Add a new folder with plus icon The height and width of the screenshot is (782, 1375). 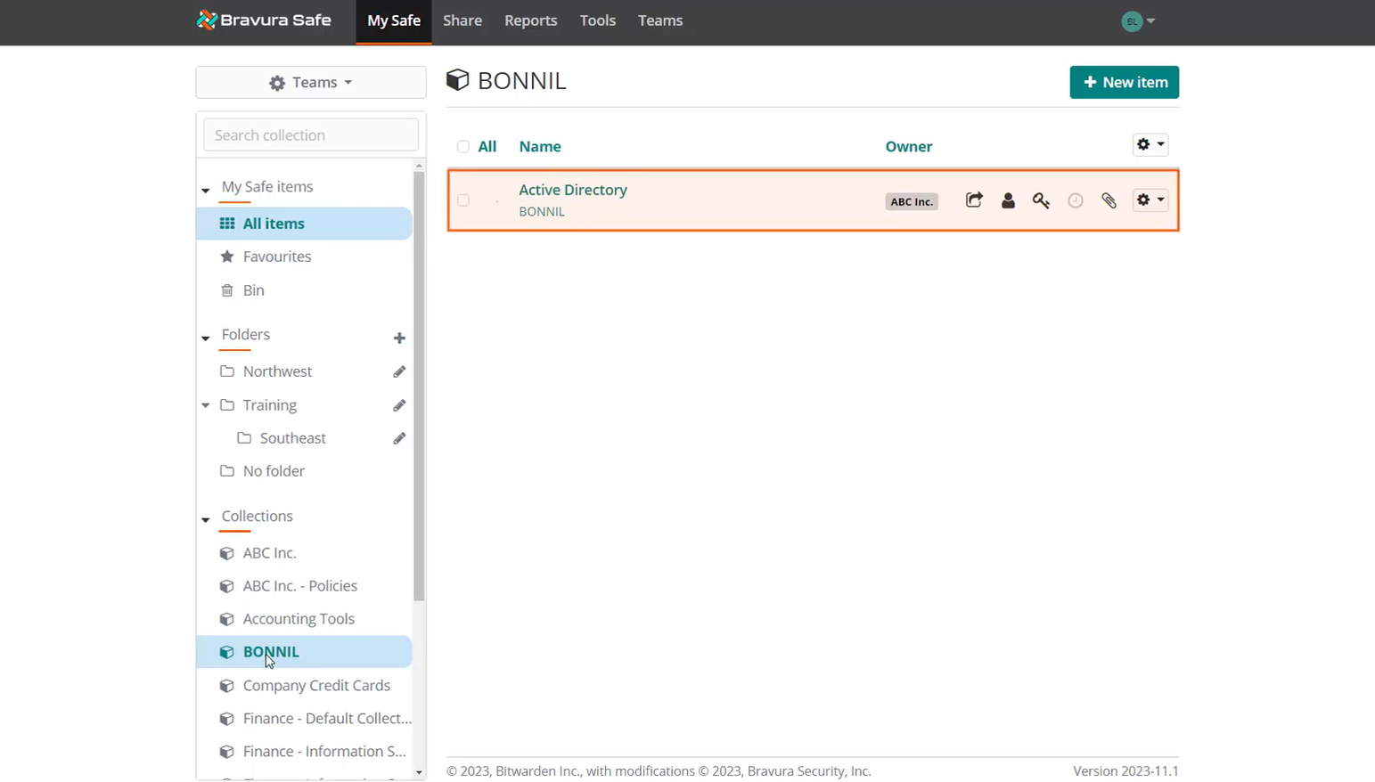click(x=399, y=338)
